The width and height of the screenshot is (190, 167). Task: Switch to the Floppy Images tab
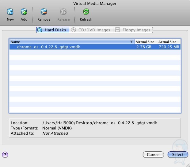[136, 30]
